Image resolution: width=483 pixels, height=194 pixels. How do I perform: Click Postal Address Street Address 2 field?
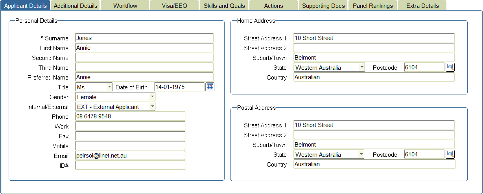[374, 135]
